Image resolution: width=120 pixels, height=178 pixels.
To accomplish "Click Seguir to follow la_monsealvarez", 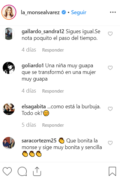I will (79, 12).
